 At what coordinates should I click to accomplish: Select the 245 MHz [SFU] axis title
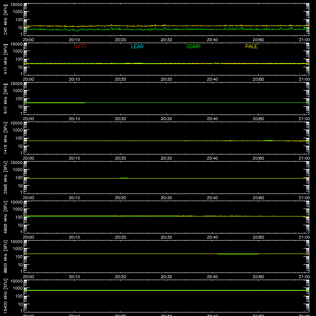coord(5,19)
